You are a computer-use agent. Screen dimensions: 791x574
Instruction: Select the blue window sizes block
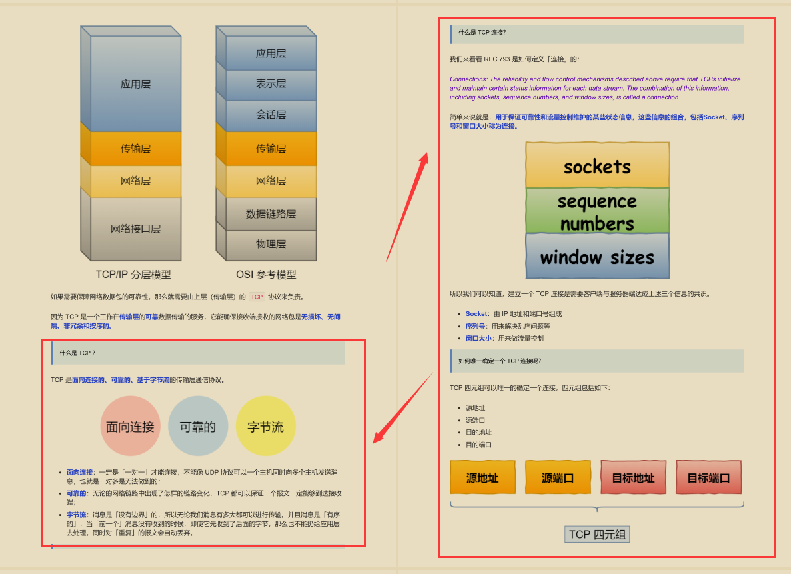(597, 257)
